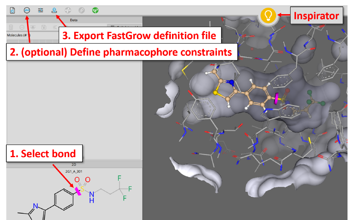Click the magenta bond marker in 3D view
This screenshot has width=353, height=220.
(x=276, y=99)
